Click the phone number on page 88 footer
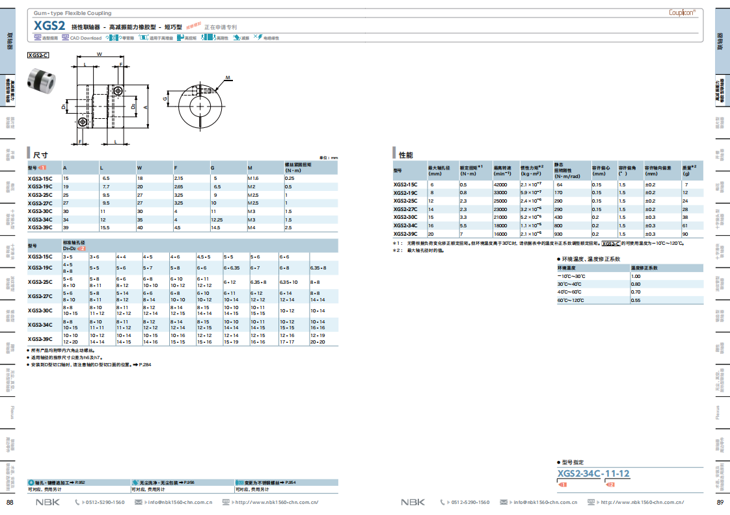Viewport: 730px width, 515px height. 105,503
